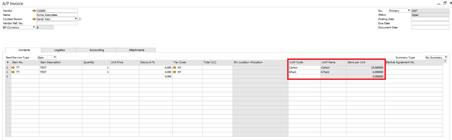The width and height of the screenshot is (452, 140).
Task: Click the Contact Person link arrow
Action: point(34,19)
